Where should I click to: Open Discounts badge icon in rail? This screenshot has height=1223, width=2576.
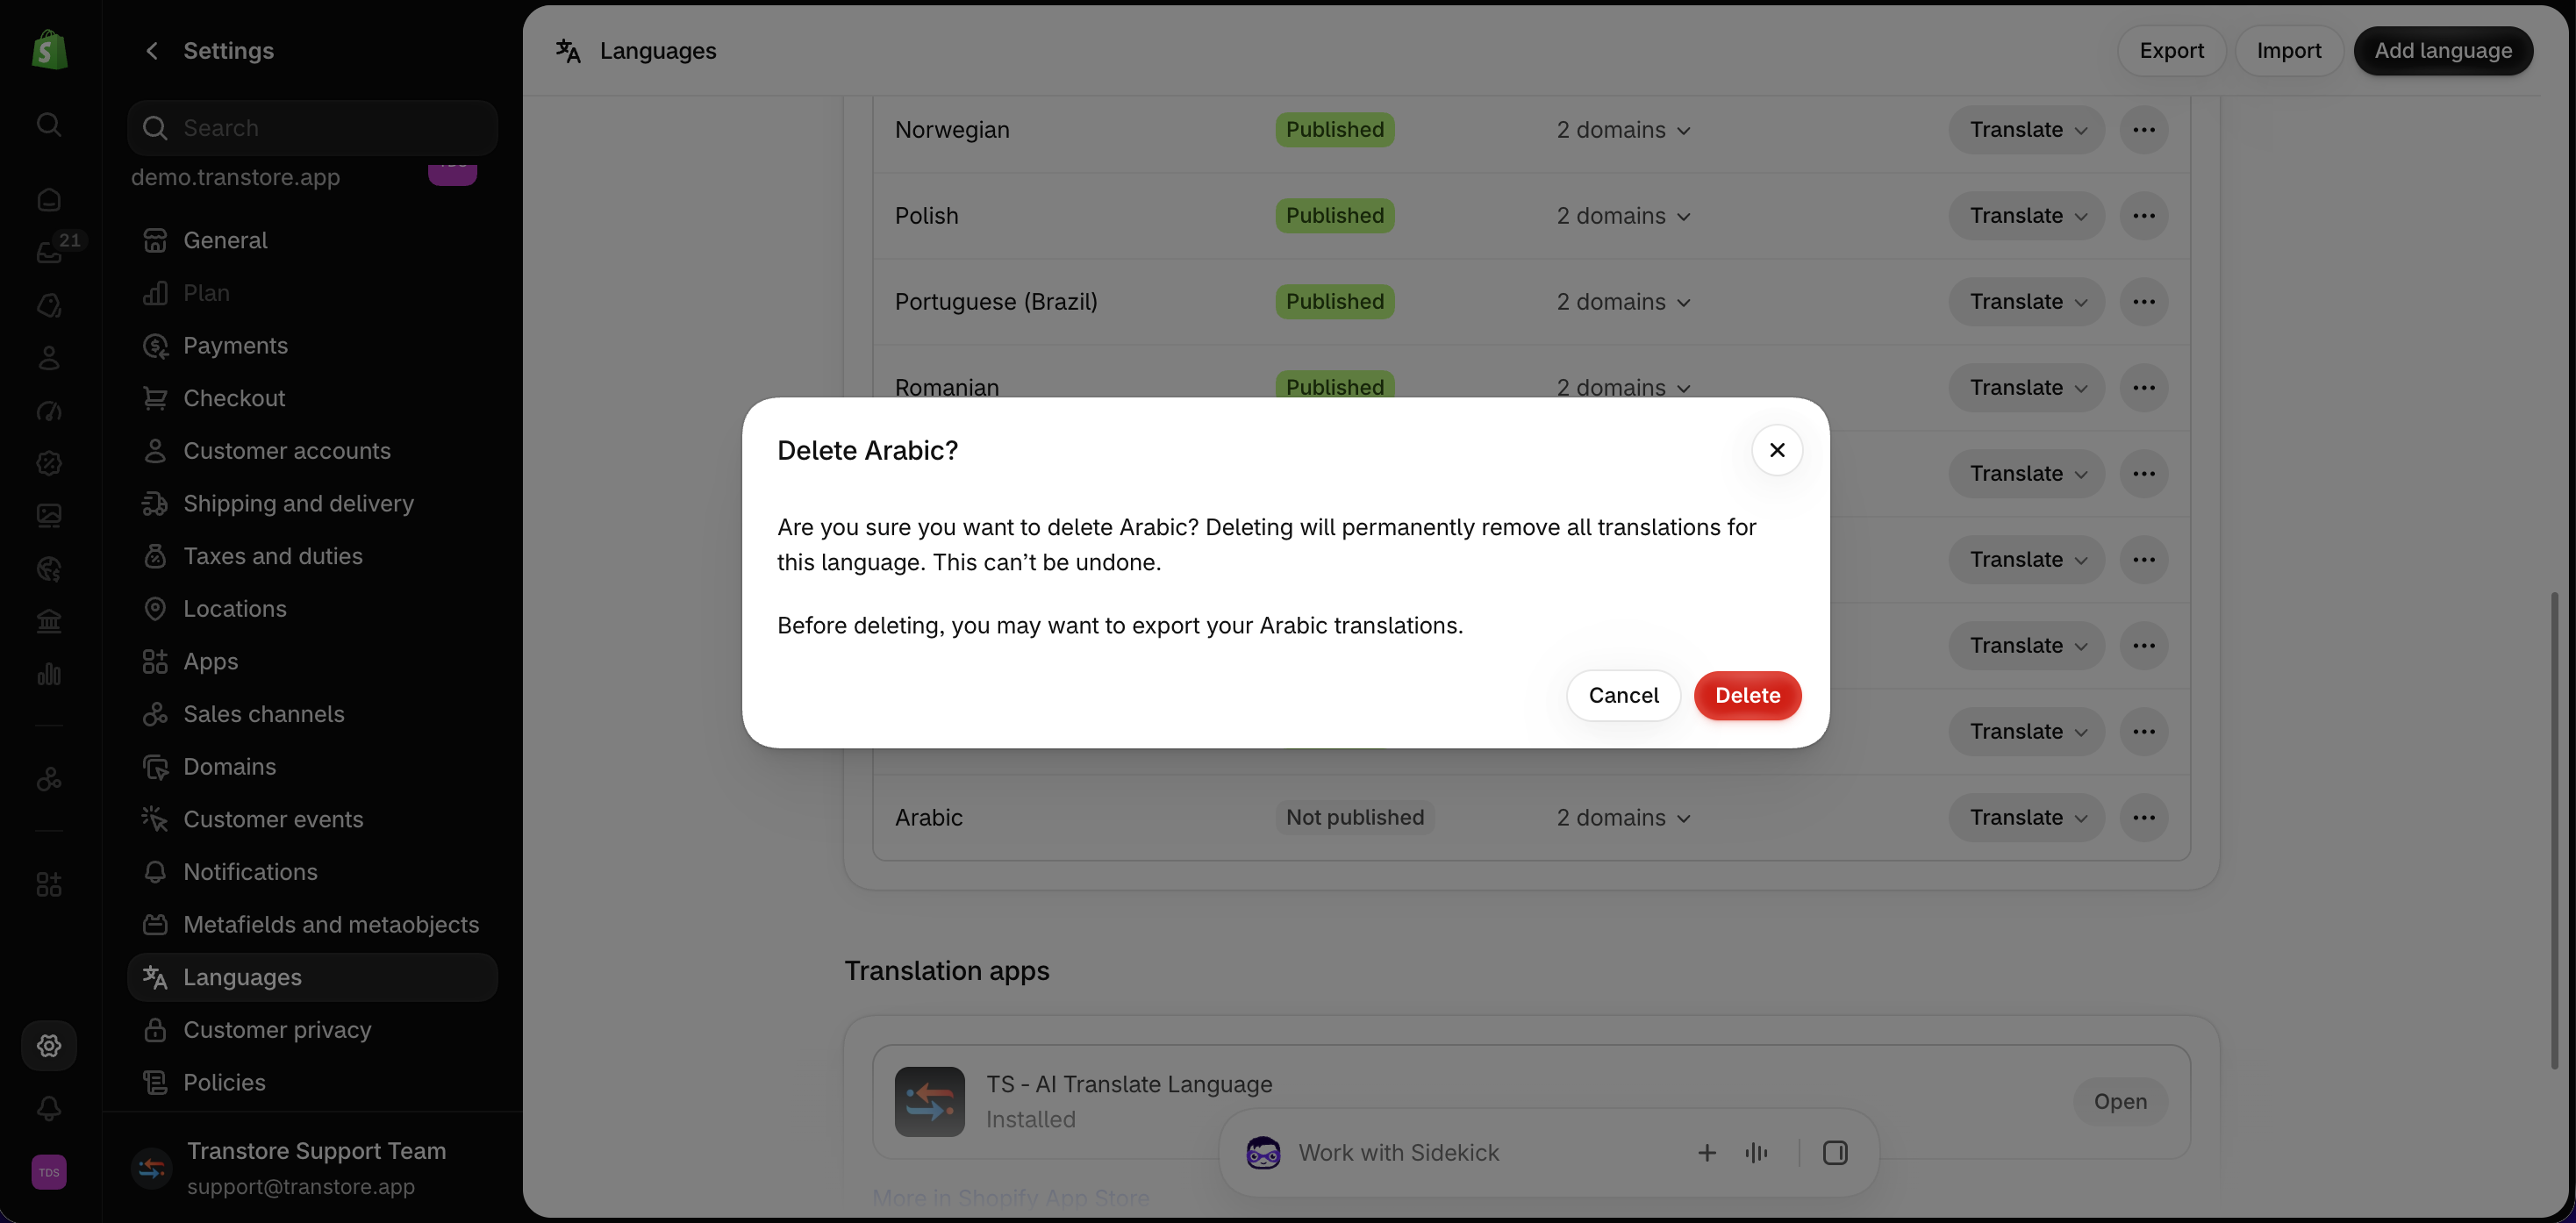(49, 463)
